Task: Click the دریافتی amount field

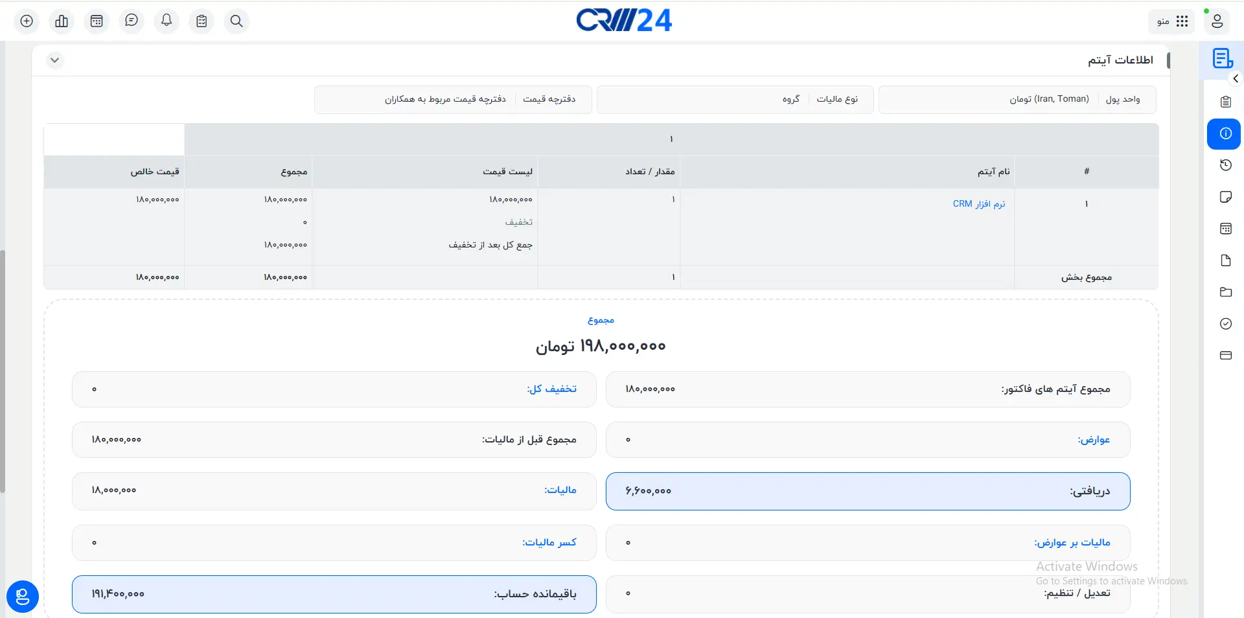Action: 868,491
